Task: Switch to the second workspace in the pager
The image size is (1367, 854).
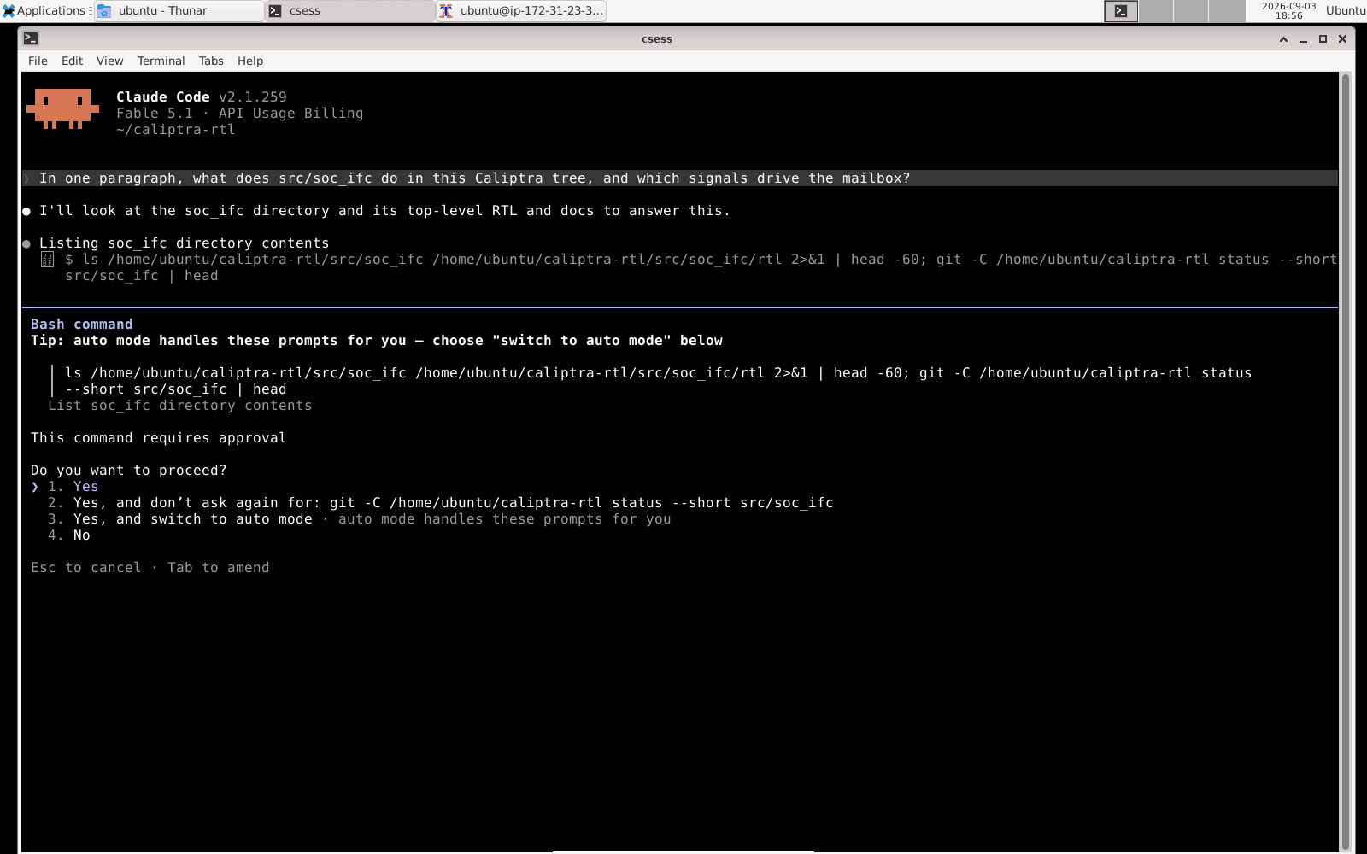Action: tap(1156, 11)
